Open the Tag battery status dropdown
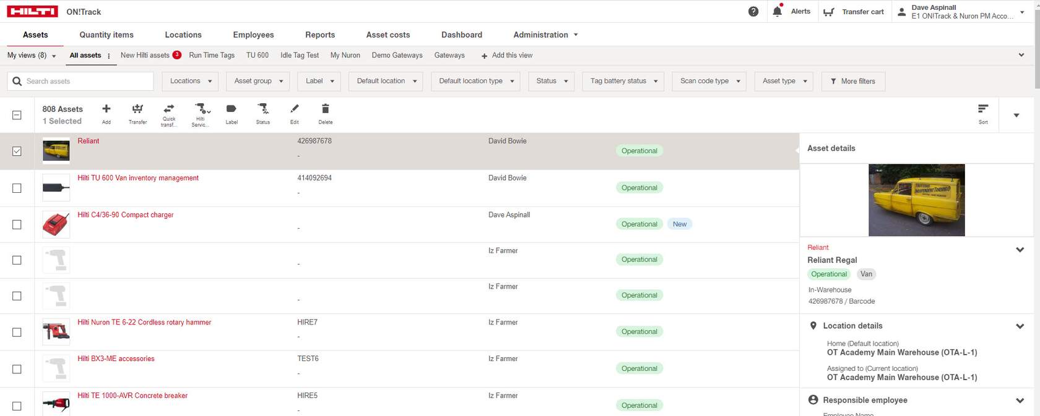This screenshot has height=416, width=1040. pyautogui.click(x=623, y=81)
